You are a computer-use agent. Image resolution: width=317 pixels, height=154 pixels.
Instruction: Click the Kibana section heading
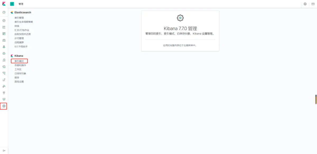tap(19, 56)
